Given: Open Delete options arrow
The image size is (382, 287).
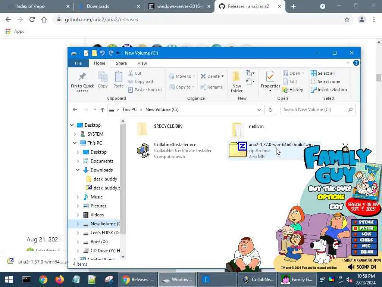Looking at the screenshot, I should pos(222,76).
